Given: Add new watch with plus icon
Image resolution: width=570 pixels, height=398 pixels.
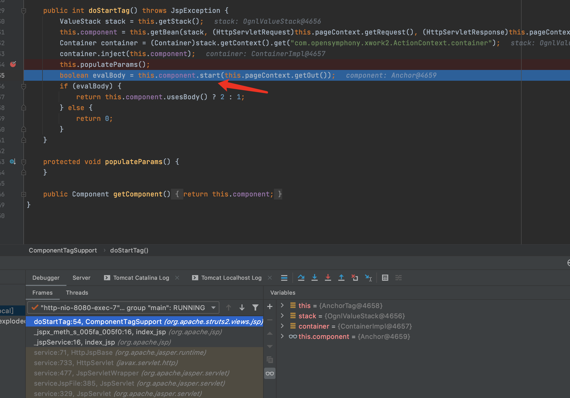Looking at the screenshot, I should point(270,306).
